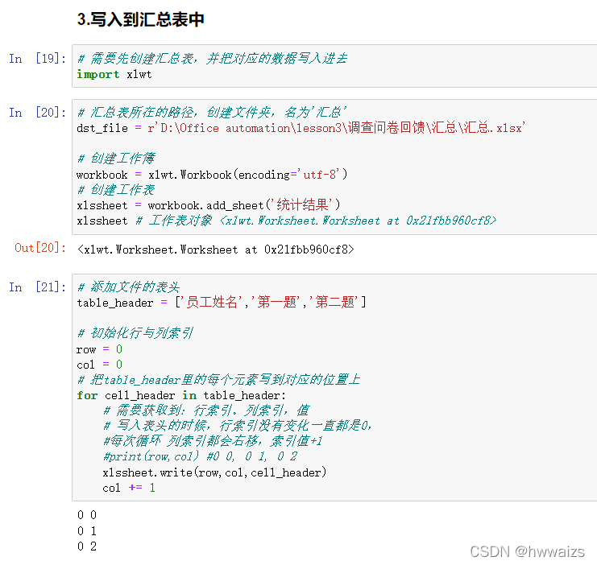Click the comment 需要获取到: 行索引。列索引, 值
The height and width of the screenshot is (565, 597).
[x=206, y=410]
